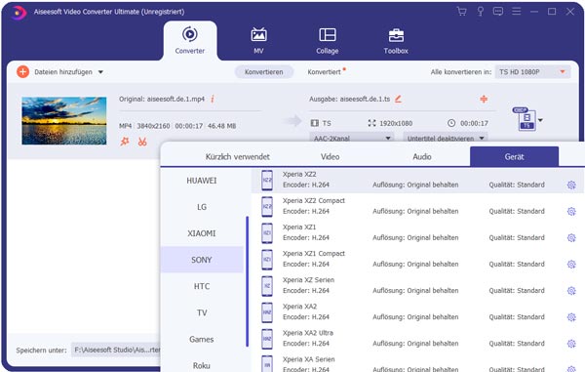Click the Xperia XZ Serien phone icon
The height and width of the screenshot is (372, 585).
267,286
